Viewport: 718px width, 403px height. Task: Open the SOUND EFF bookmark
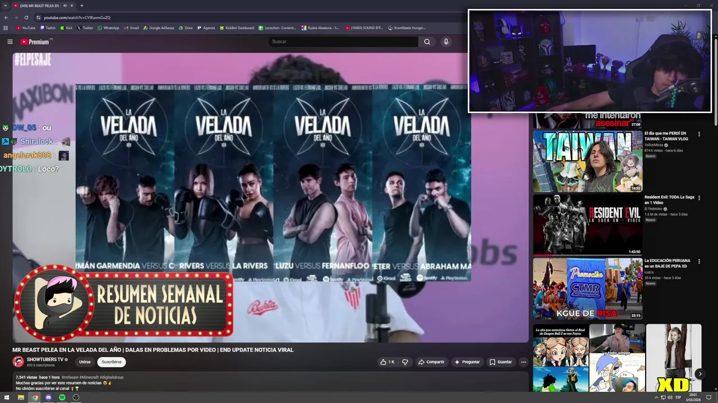click(364, 27)
